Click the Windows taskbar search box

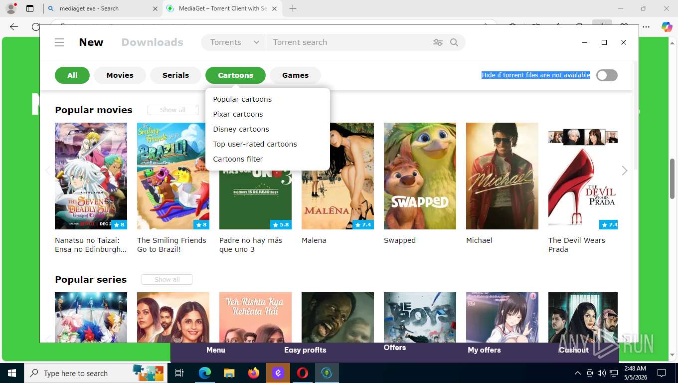click(x=95, y=373)
